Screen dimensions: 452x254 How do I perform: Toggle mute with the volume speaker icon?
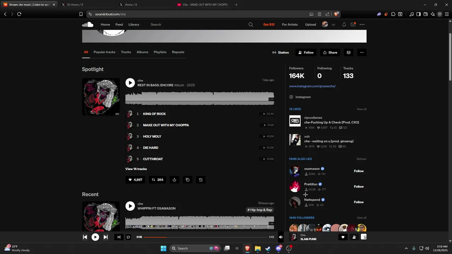point(281,237)
